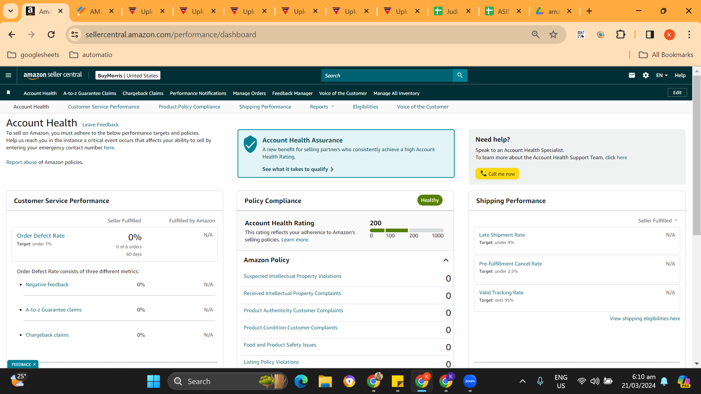
Task: Click the browser address bar URL
Action: (171, 35)
